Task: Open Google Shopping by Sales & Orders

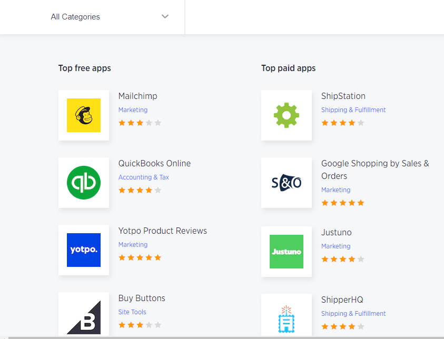Action: coord(375,169)
